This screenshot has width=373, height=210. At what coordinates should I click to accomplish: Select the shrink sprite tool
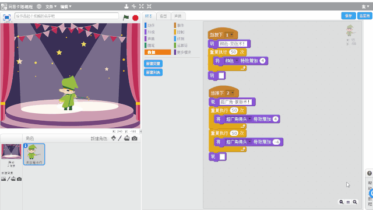[149, 6]
